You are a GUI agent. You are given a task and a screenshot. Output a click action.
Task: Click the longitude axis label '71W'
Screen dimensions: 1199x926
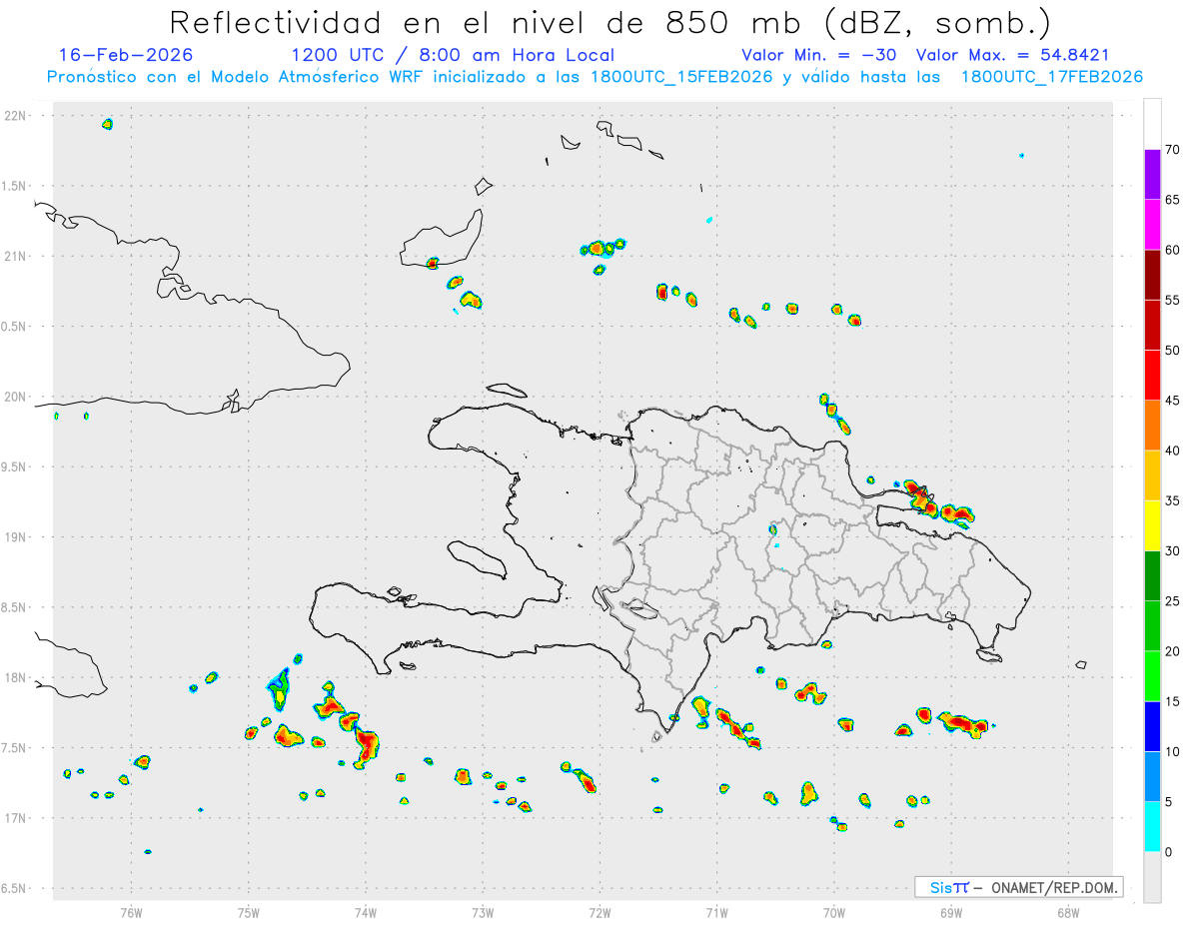click(716, 912)
